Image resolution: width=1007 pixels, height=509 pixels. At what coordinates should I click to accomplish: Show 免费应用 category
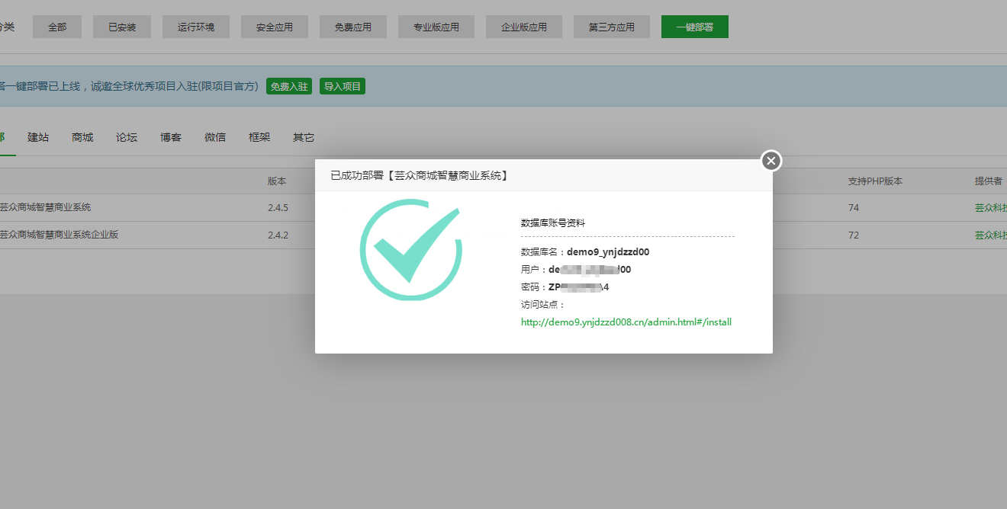tap(353, 27)
